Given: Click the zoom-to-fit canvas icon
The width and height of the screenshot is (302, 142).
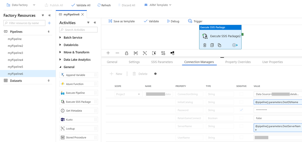Looking at the screenshot, I should click(x=145, y=53).
